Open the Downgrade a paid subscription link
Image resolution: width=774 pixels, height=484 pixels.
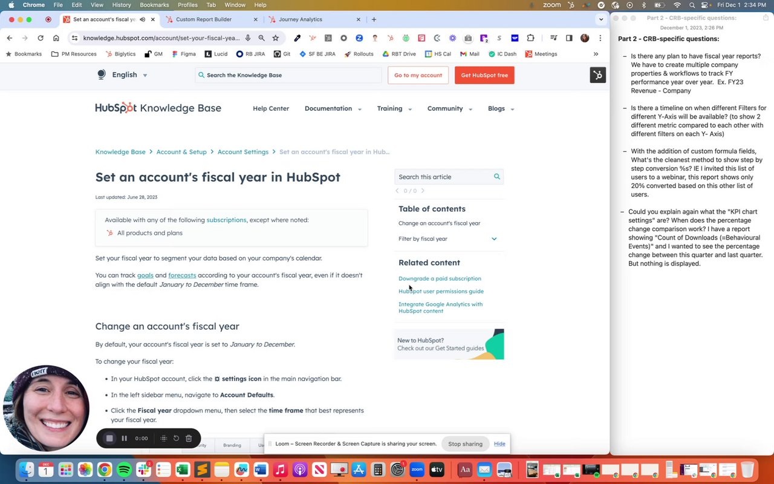coord(440,278)
